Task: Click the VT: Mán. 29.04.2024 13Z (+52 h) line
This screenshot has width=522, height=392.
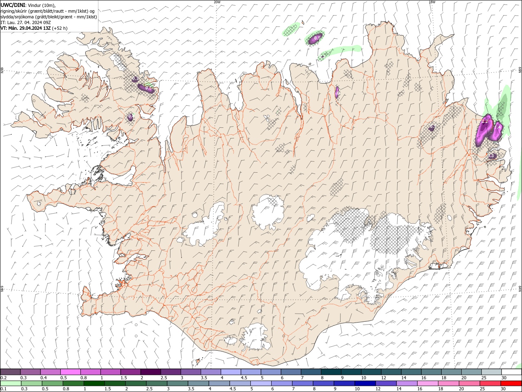Action: (34, 28)
